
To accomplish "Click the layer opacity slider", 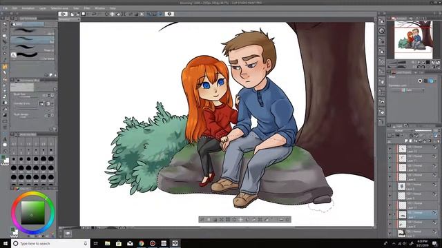I will pos(423,130).
